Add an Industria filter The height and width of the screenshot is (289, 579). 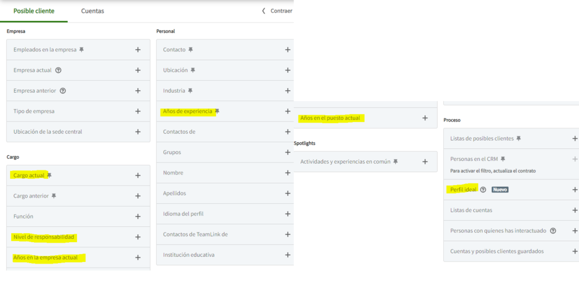[x=288, y=91]
